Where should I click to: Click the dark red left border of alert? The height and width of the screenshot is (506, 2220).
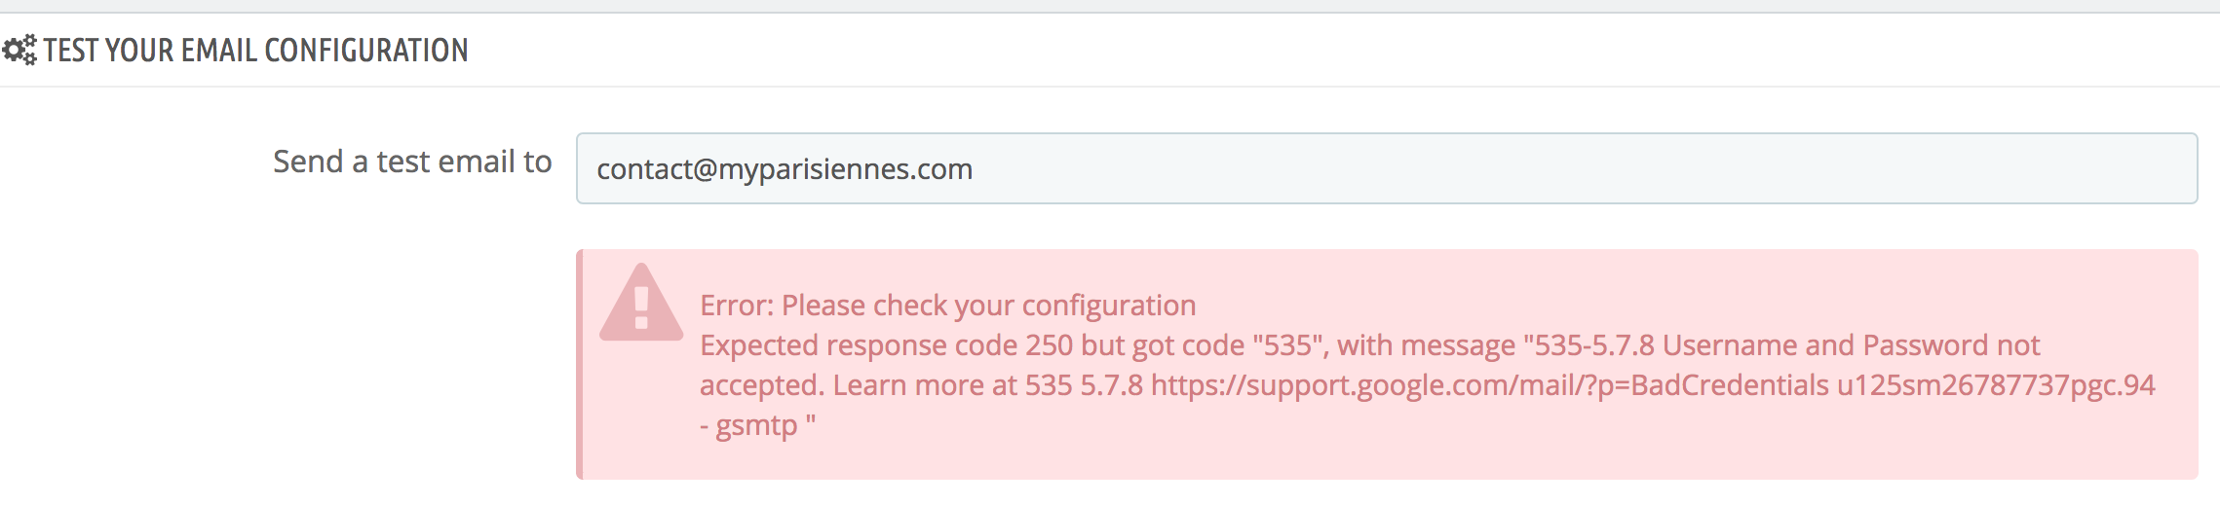580,365
